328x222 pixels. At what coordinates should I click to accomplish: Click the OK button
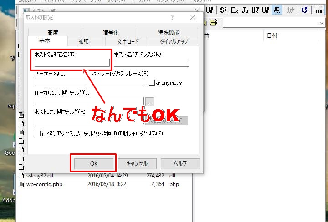(94, 163)
